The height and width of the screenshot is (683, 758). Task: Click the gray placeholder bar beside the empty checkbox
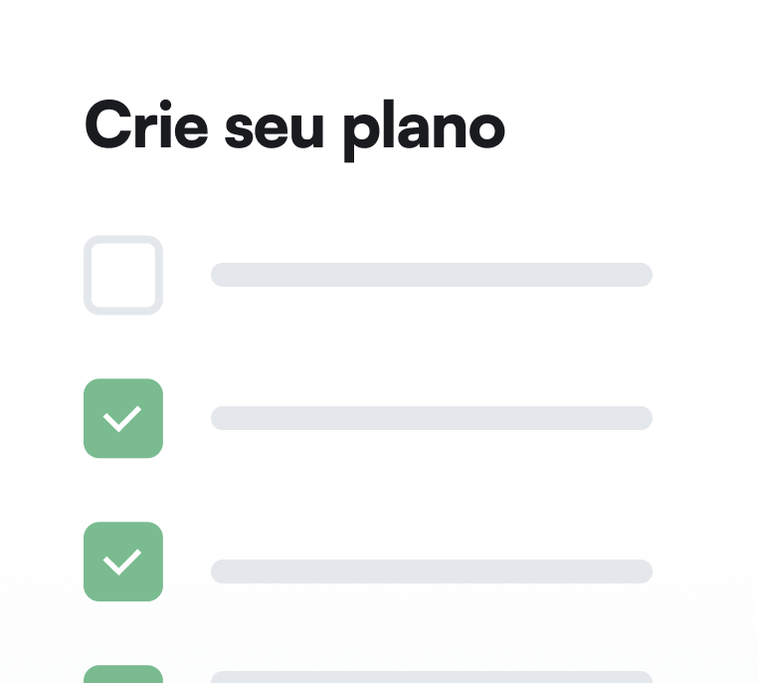pyautogui.click(x=432, y=275)
